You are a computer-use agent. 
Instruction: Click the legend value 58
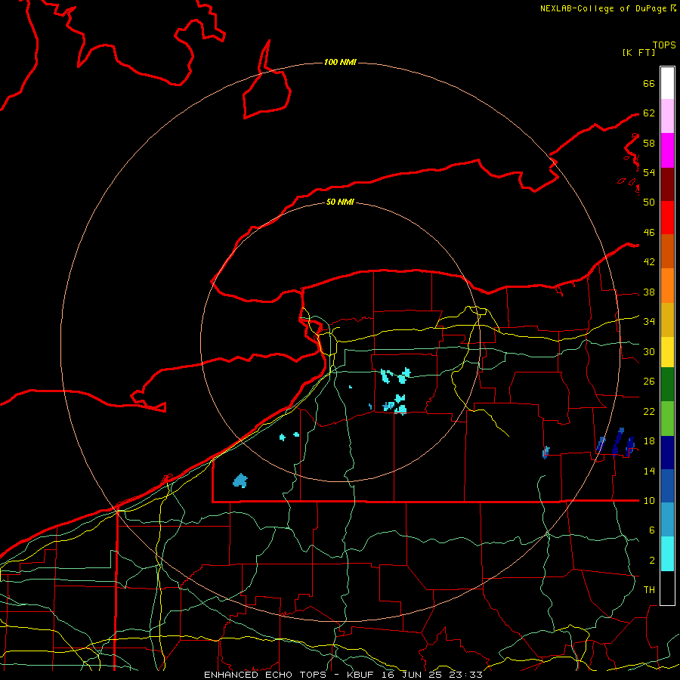[x=649, y=143]
